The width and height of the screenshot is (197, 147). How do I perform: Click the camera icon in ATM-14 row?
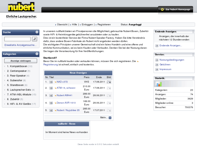pyautogui.click(x=109, y=88)
